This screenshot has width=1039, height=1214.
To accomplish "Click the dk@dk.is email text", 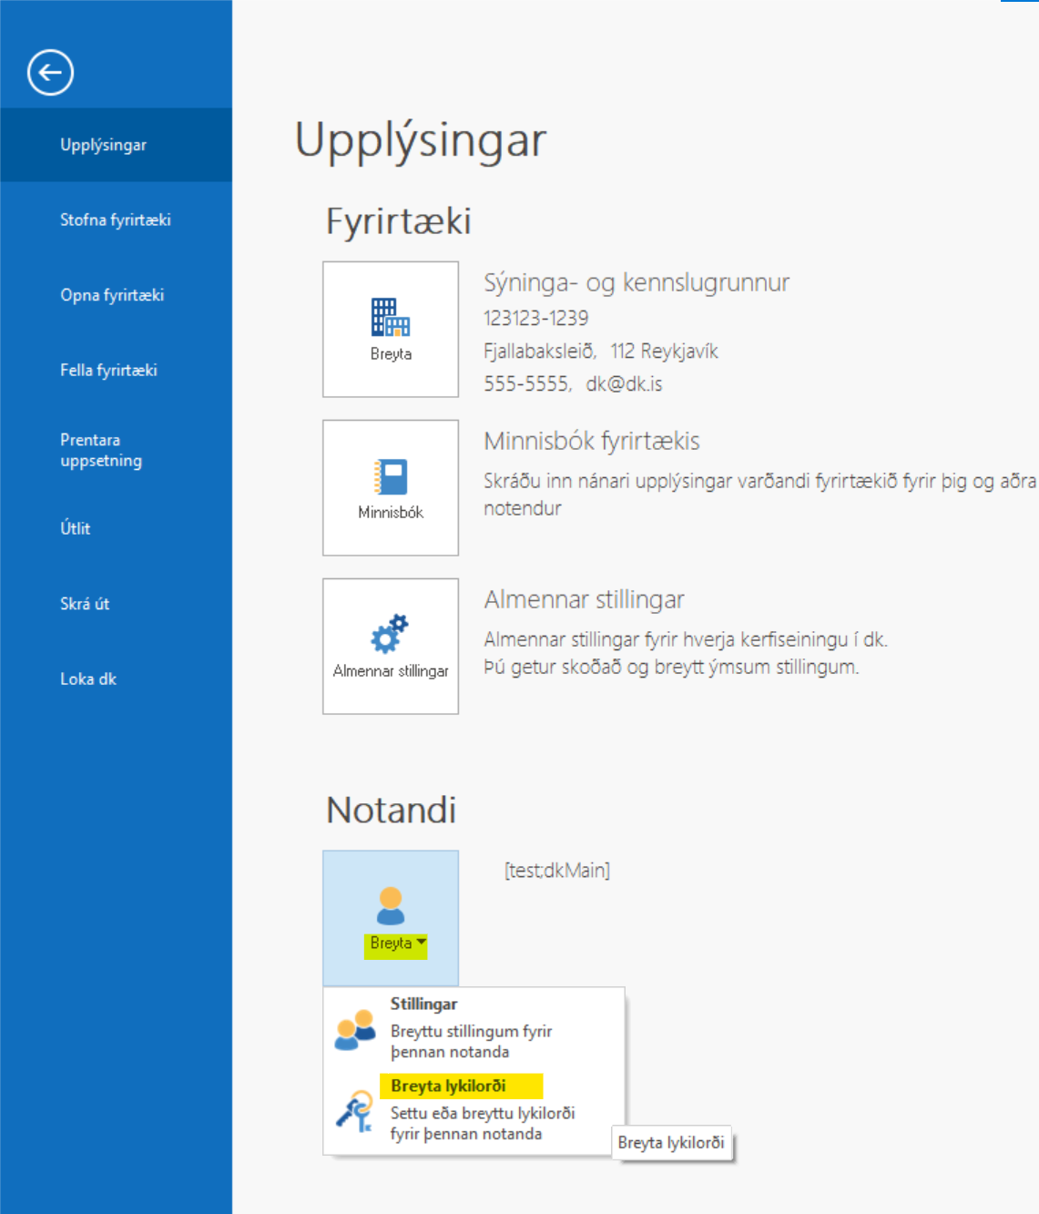I will [x=624, y=384].
